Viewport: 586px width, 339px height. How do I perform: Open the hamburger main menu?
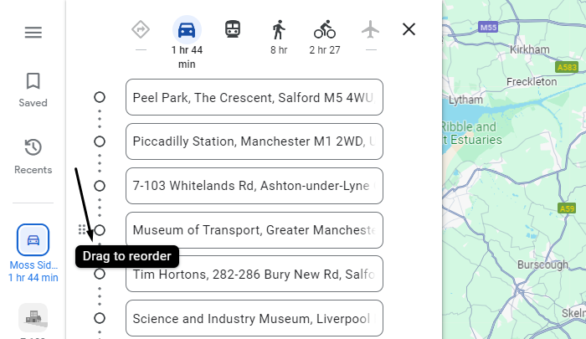click(x=33, y=33)
